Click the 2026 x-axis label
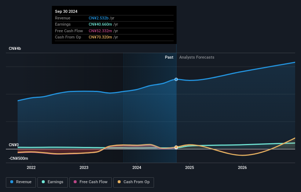301x192 pixels. coord(242,168)
